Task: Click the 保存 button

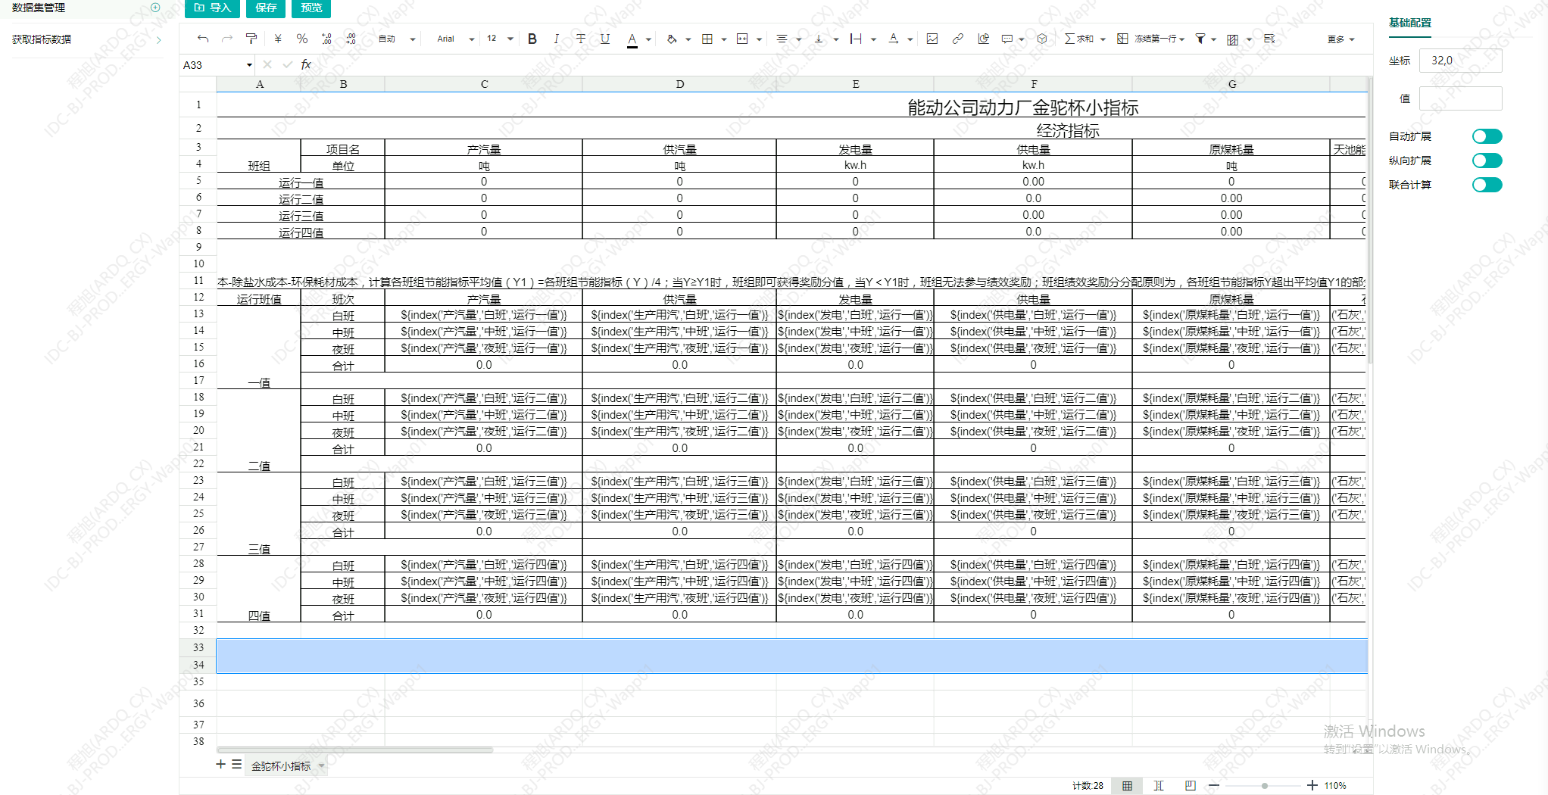Action: pyautogui.click(x=266, y=8)
